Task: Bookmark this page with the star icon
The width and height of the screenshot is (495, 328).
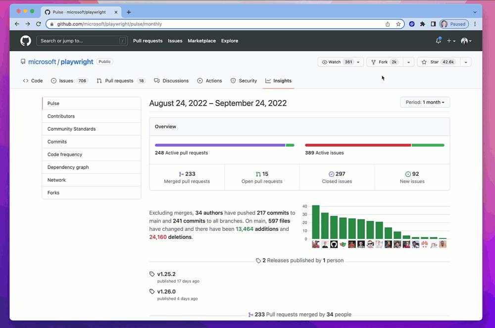Action: (x=398, y=24)
